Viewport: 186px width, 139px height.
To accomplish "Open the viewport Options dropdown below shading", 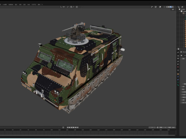I will 173,10.
